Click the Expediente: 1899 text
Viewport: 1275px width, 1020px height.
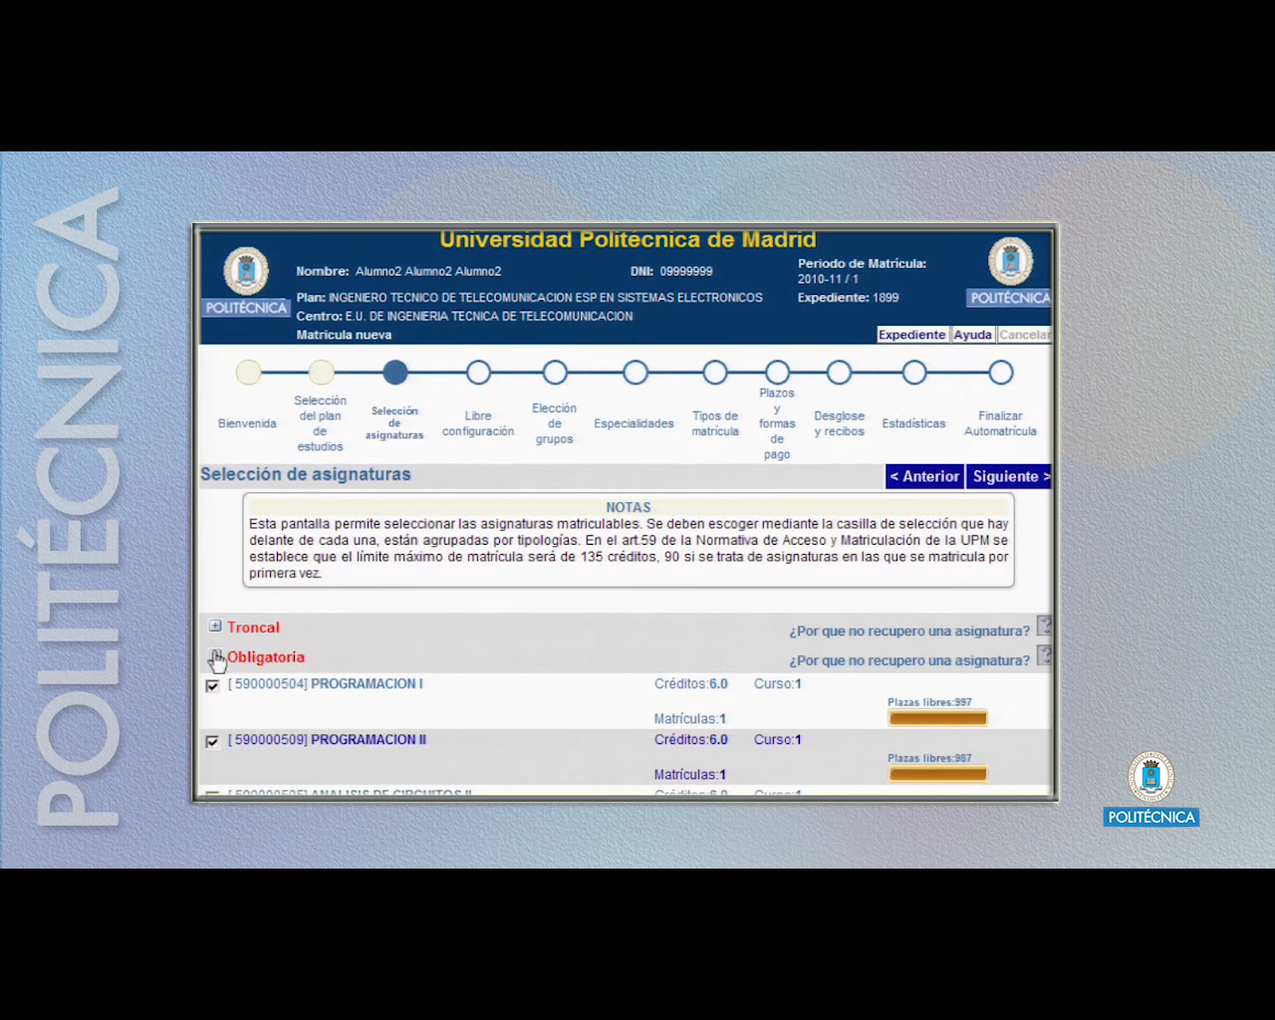point(848,298)
